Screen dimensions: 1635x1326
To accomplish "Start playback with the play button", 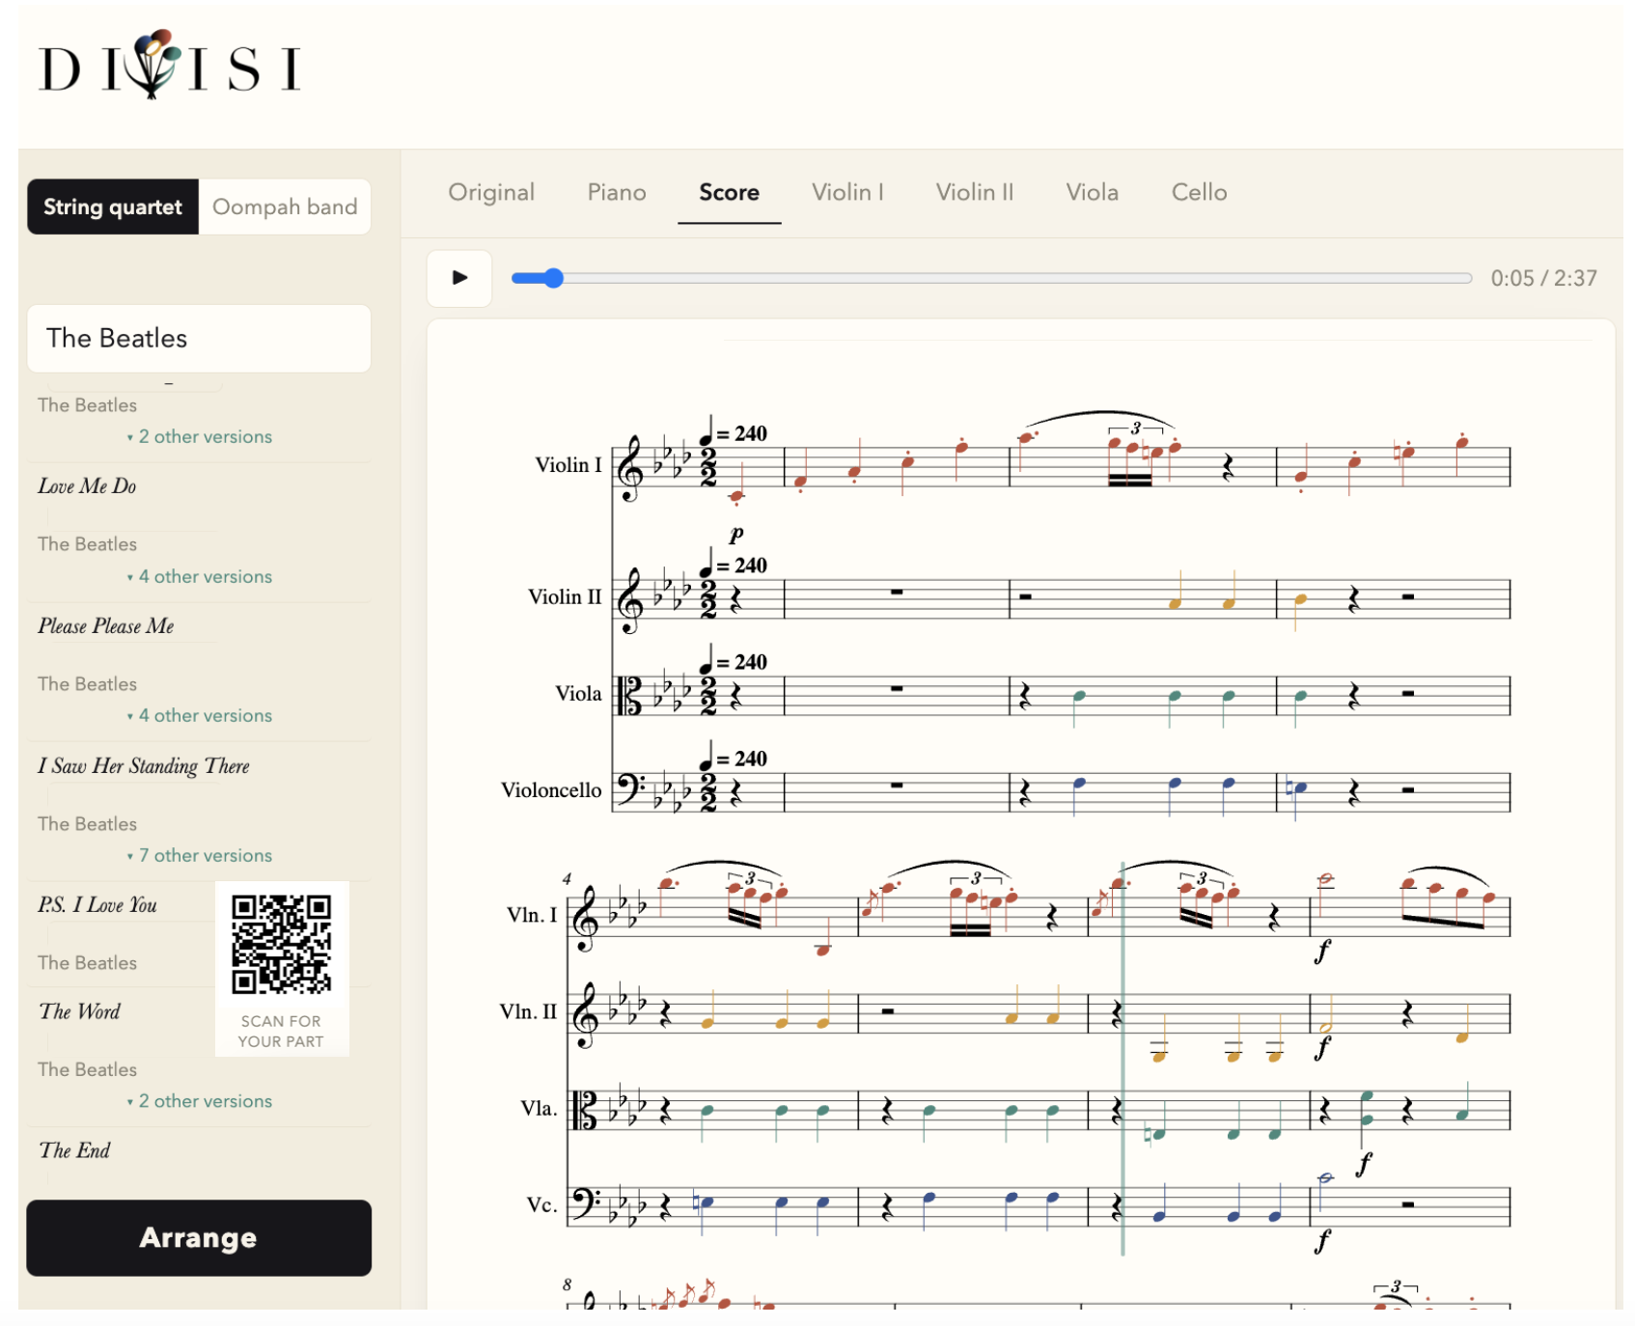I will 459,278.
